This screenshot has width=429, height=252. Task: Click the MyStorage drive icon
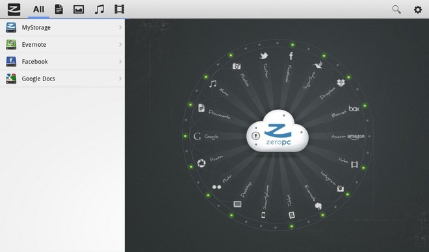[11, 27]
